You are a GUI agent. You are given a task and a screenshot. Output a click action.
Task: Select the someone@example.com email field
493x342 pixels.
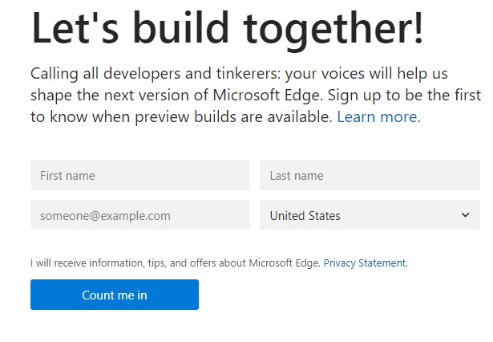pos(140,215)
